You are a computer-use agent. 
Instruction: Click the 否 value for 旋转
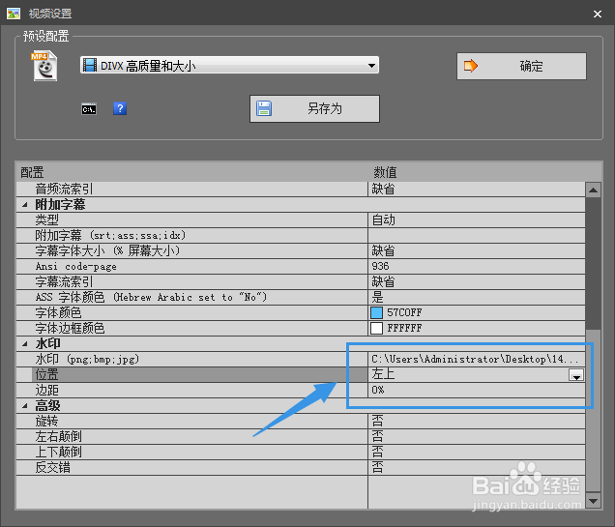(377, 422)
